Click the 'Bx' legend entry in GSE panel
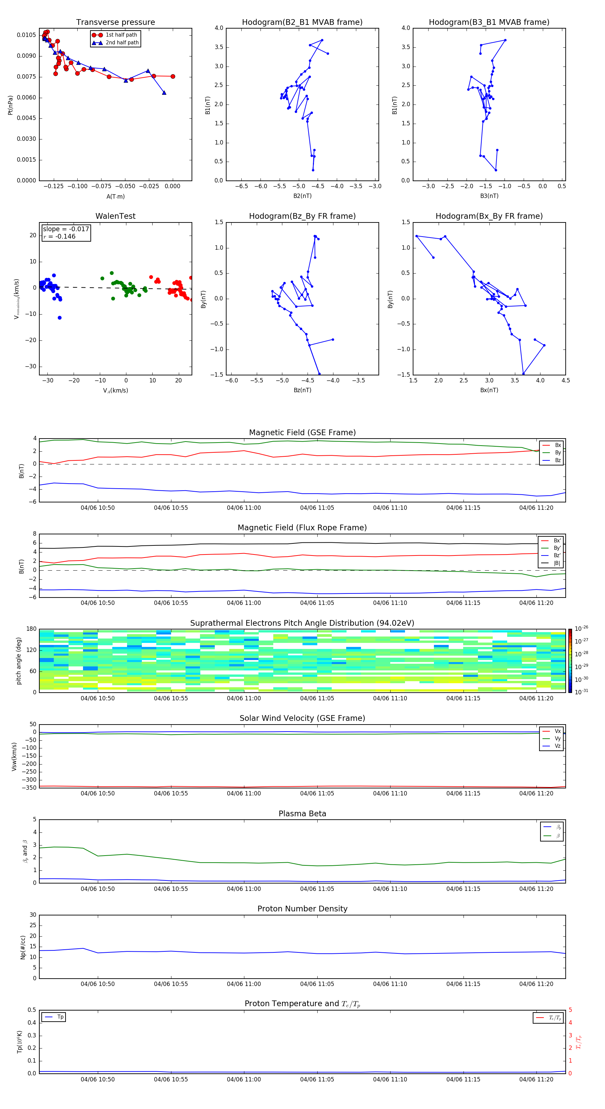 (552, 445)
